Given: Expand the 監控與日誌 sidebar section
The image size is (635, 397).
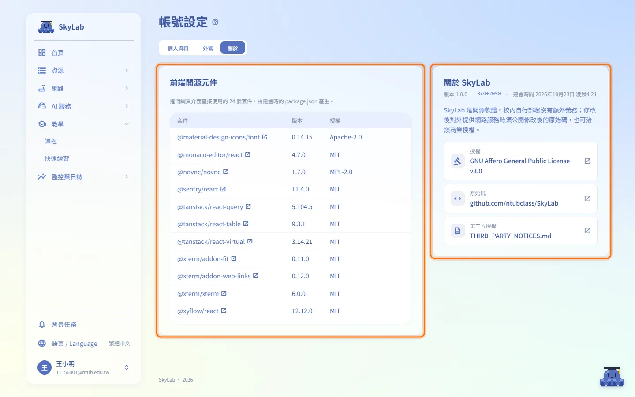Looking at the screenshot, I should click(x=84, y=176).
